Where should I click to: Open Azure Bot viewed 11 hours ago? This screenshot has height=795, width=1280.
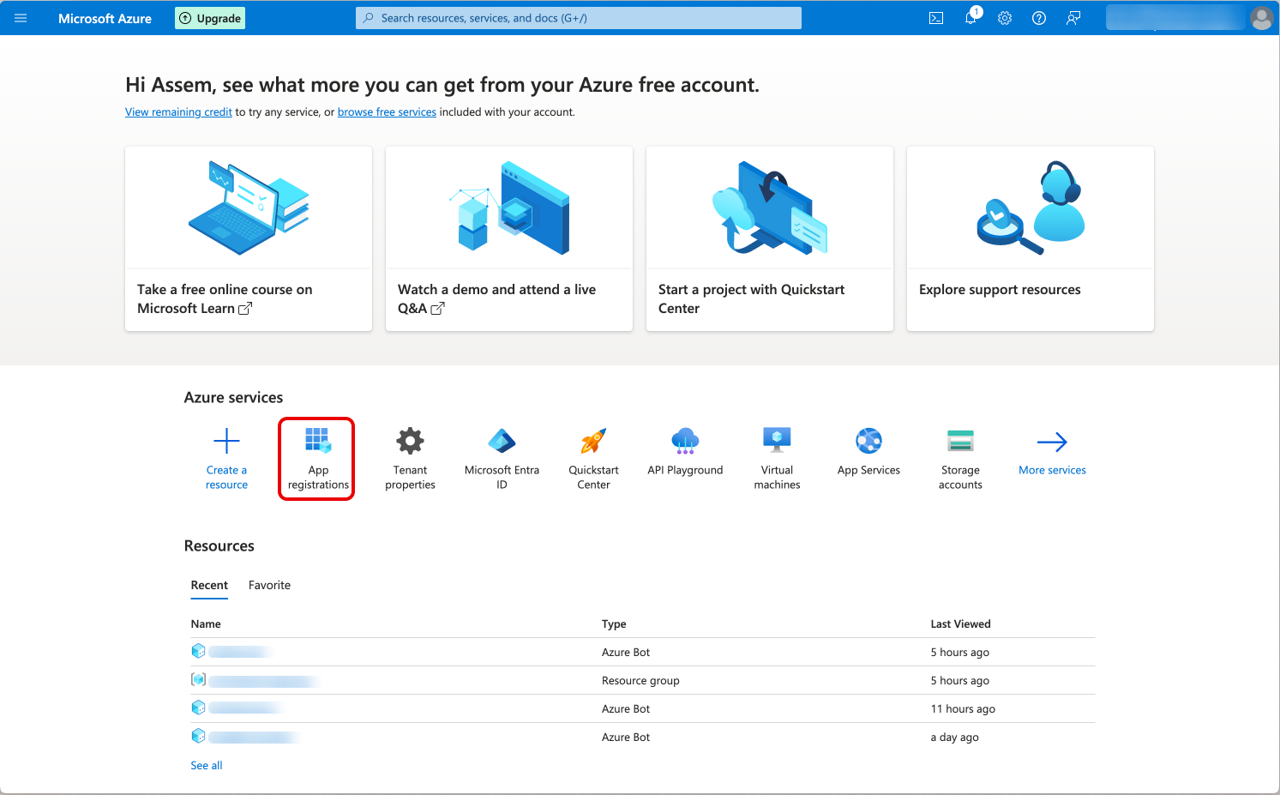click(247, 708)
